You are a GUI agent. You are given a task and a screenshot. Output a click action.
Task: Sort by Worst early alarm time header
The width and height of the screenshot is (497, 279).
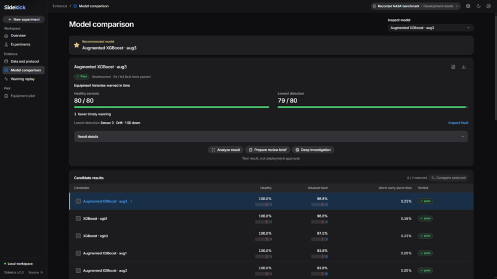pyautogui.click(x=395, y=188)
